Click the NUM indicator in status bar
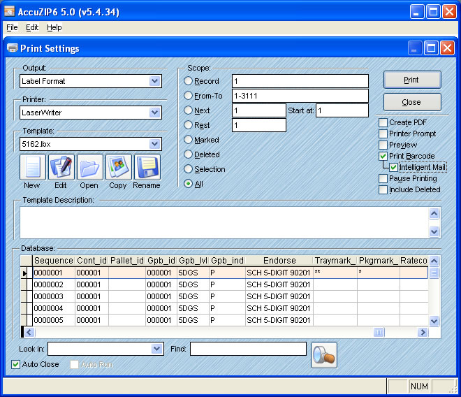461x397 pixels. coord(419,386)
